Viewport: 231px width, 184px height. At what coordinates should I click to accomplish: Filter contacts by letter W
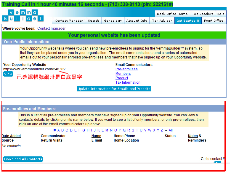(150, 130)
